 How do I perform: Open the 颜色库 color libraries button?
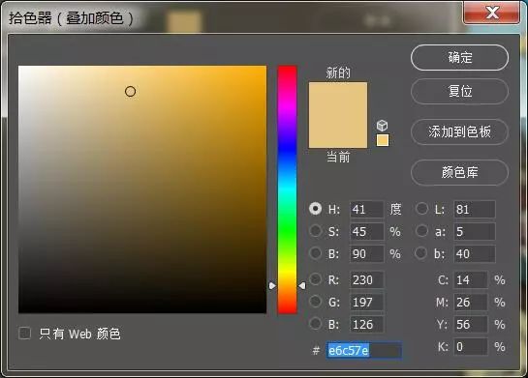click(x=459, y=172)
